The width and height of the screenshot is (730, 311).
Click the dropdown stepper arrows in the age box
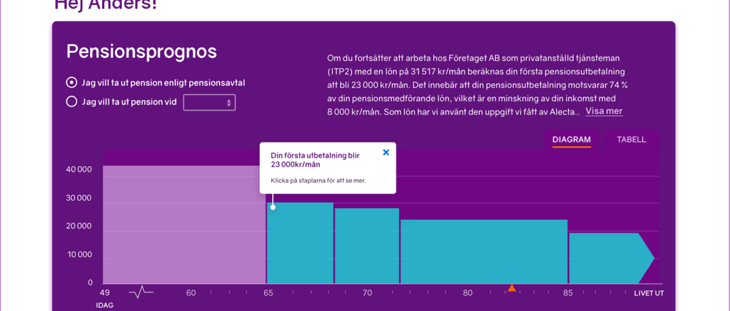click(x=228, y=102)
